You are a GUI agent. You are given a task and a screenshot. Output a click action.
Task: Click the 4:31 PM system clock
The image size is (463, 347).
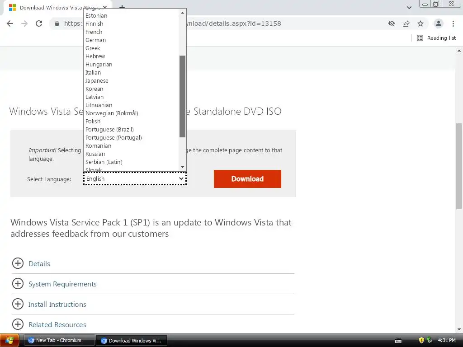447,341
